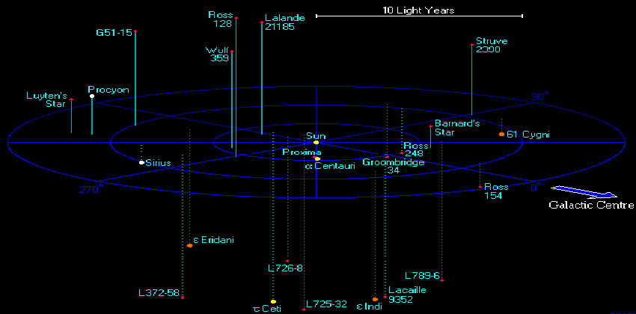Image resolution: width=636 pixels, height=314 pixels.
Task: Click the orange Epsilon Indi star dot
Action: [375, 299]
